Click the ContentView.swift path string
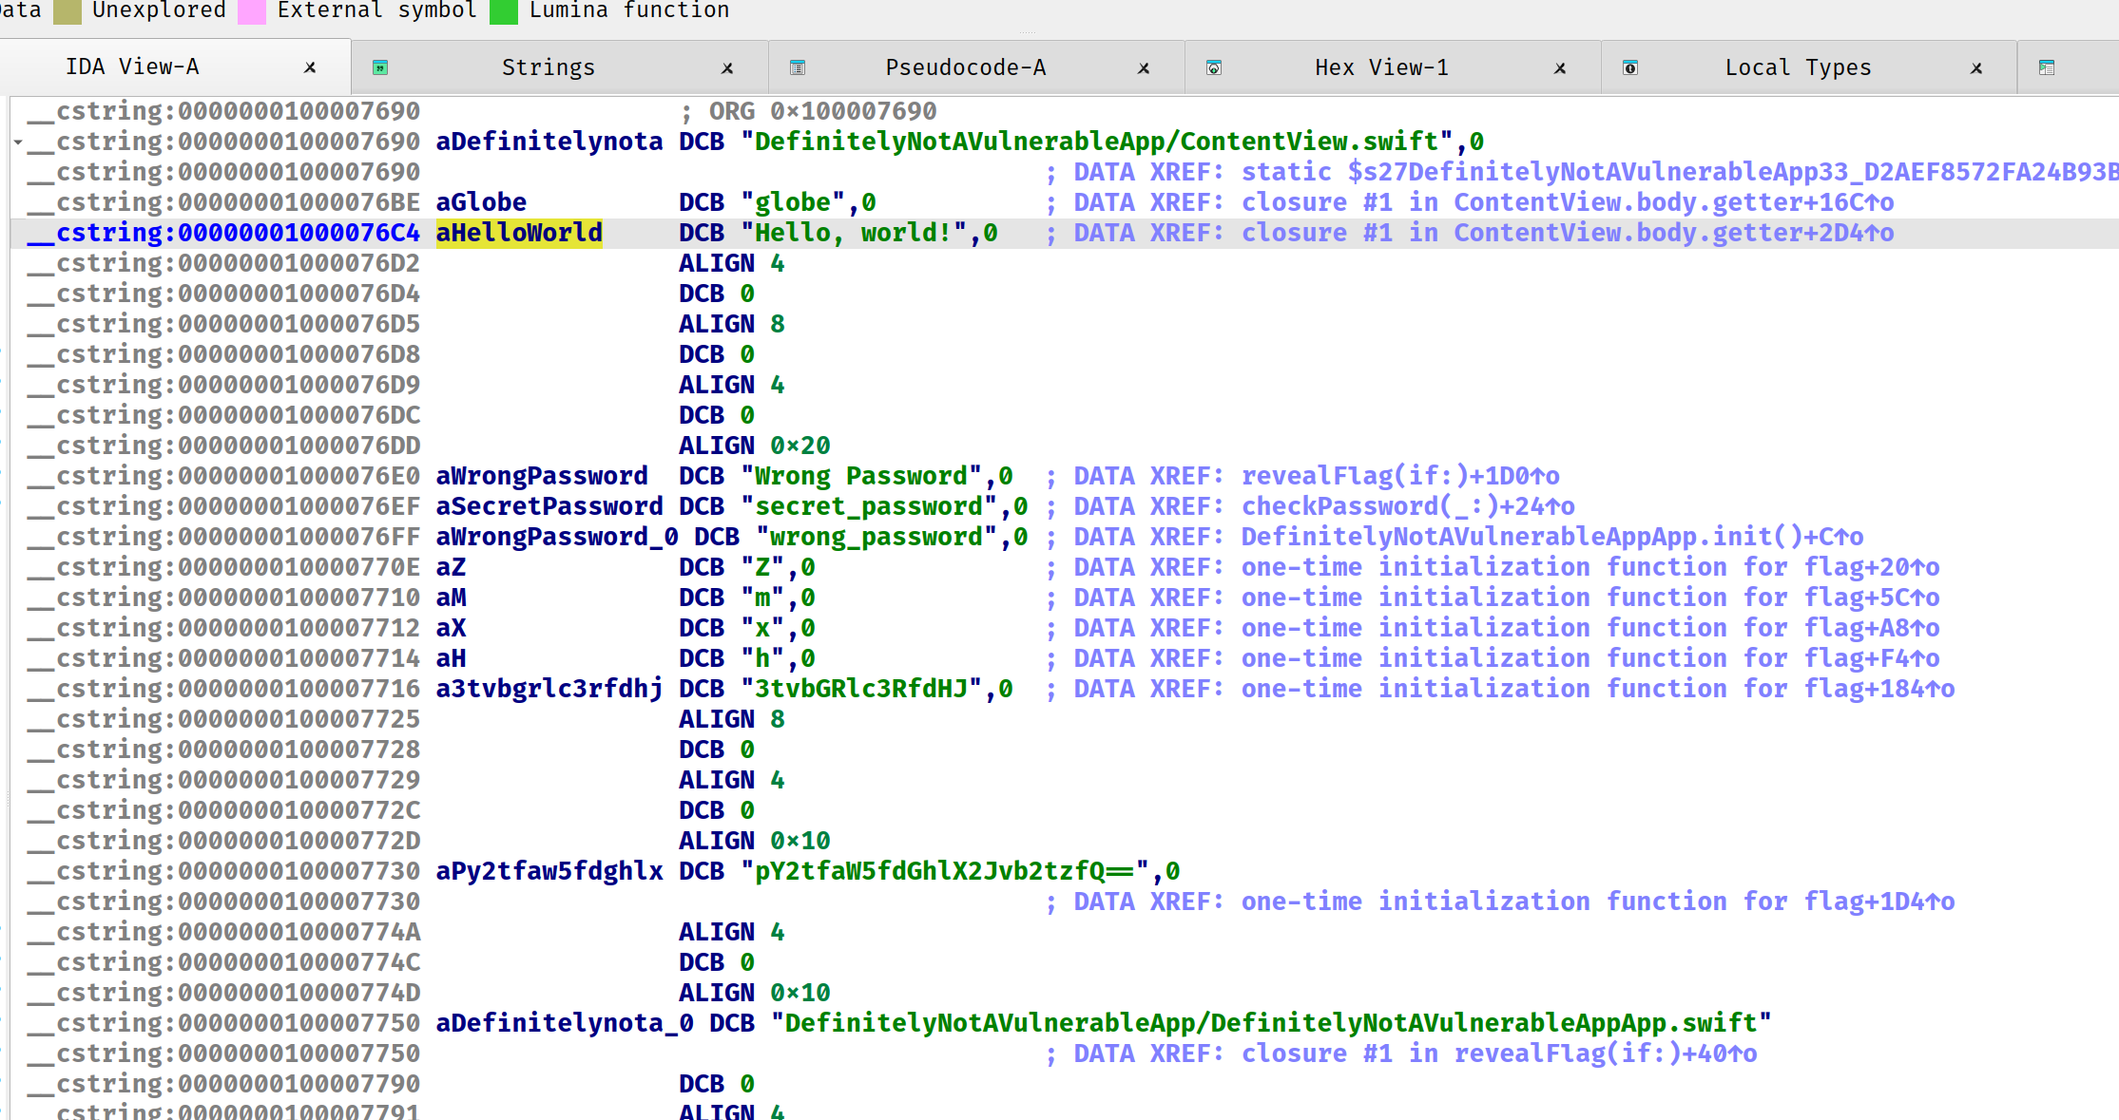 point(1104,142)
